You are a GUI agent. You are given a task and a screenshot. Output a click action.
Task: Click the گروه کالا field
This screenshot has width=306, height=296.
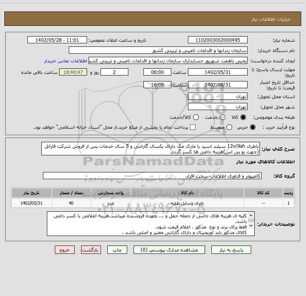(152, 176)
